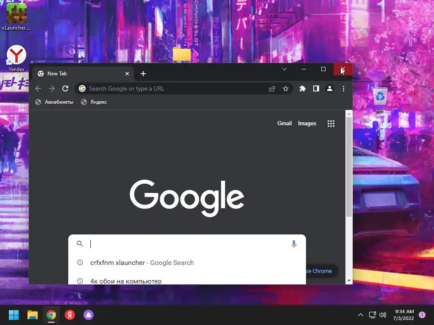Click the vertical scrollbar thumb
Viewport: 434px width, 325px height.
pyautogui.click(x=349, y=167)
